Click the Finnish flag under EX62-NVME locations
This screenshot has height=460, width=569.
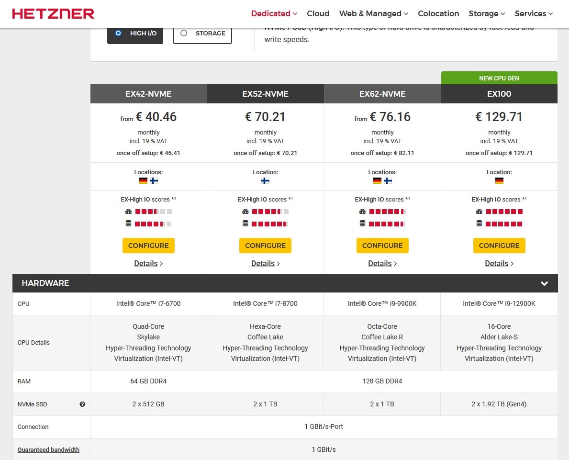(388, 181)
